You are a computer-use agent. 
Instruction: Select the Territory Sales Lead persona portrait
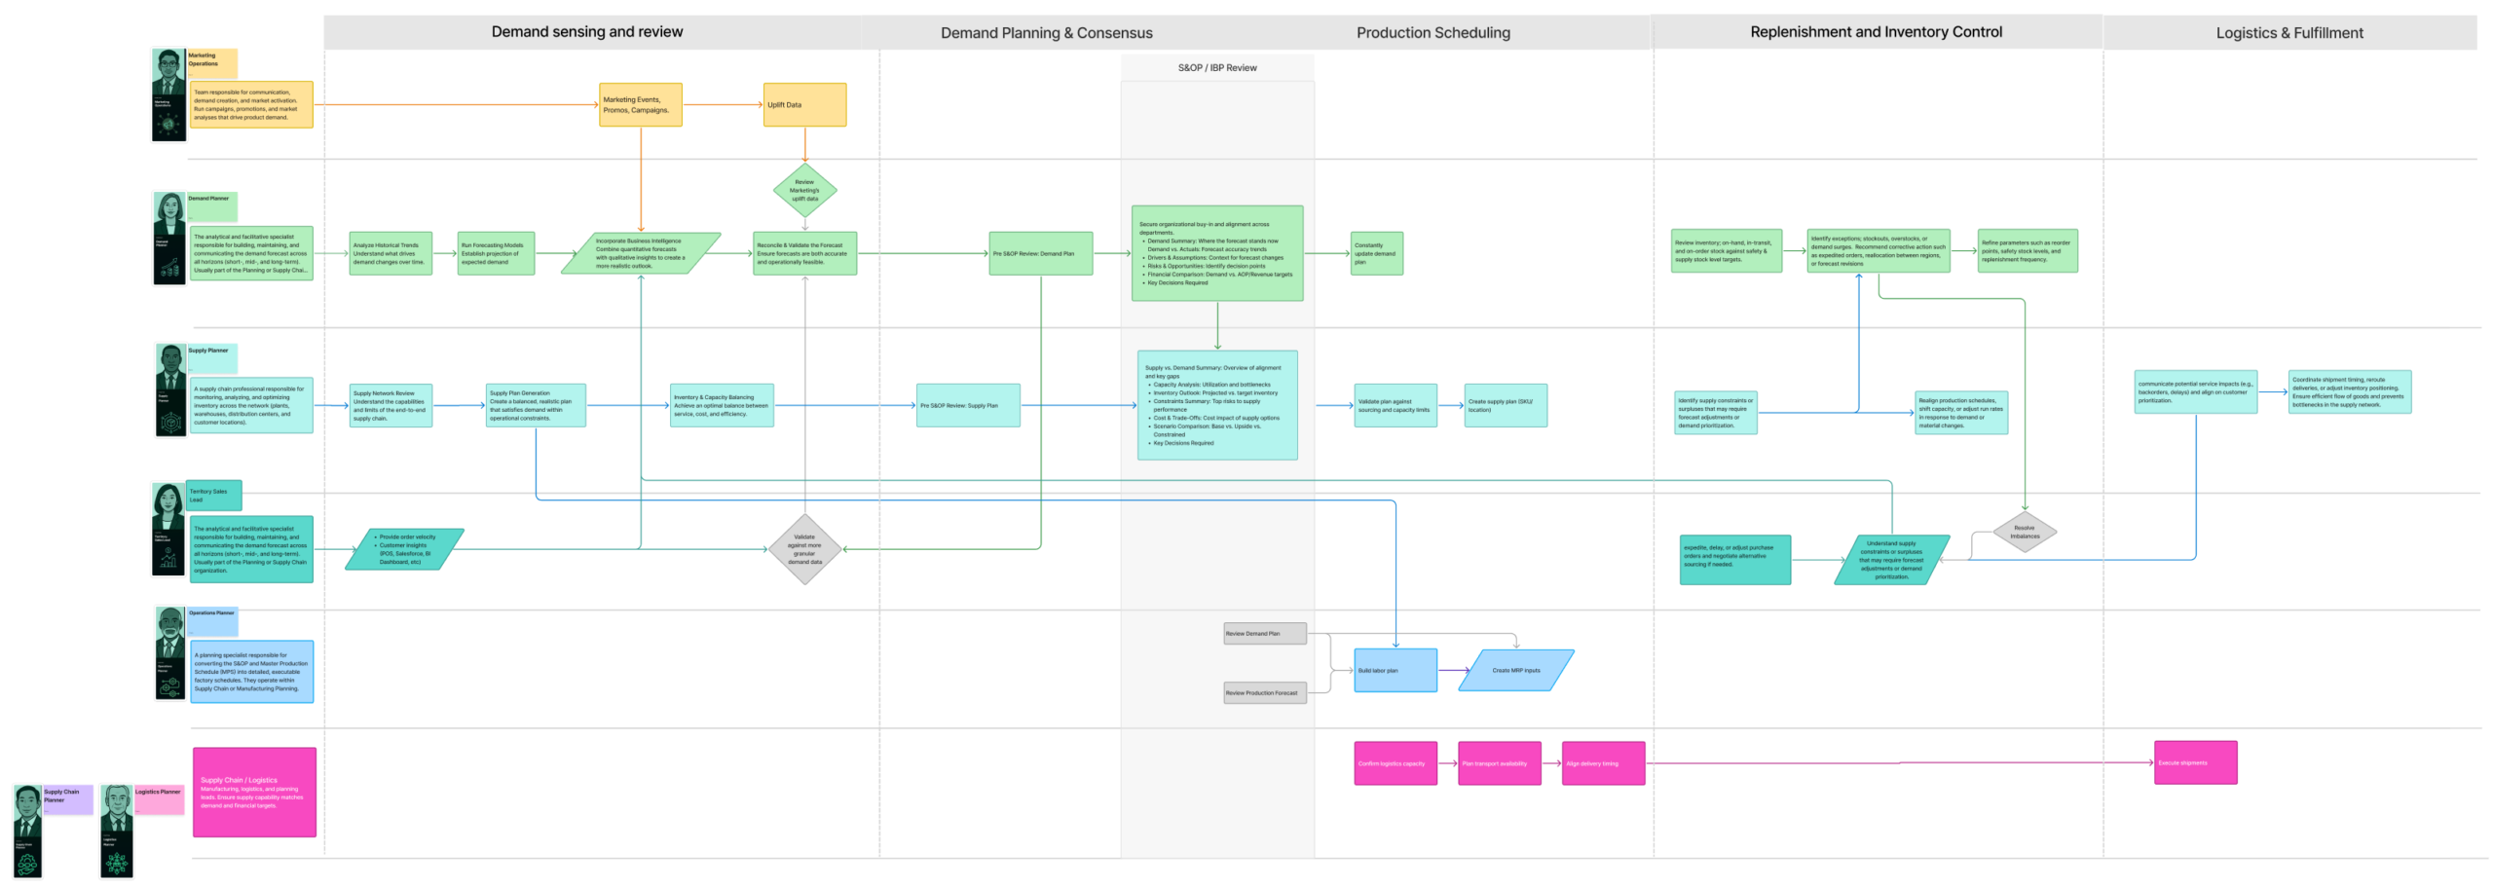click(x=168, y=529)
